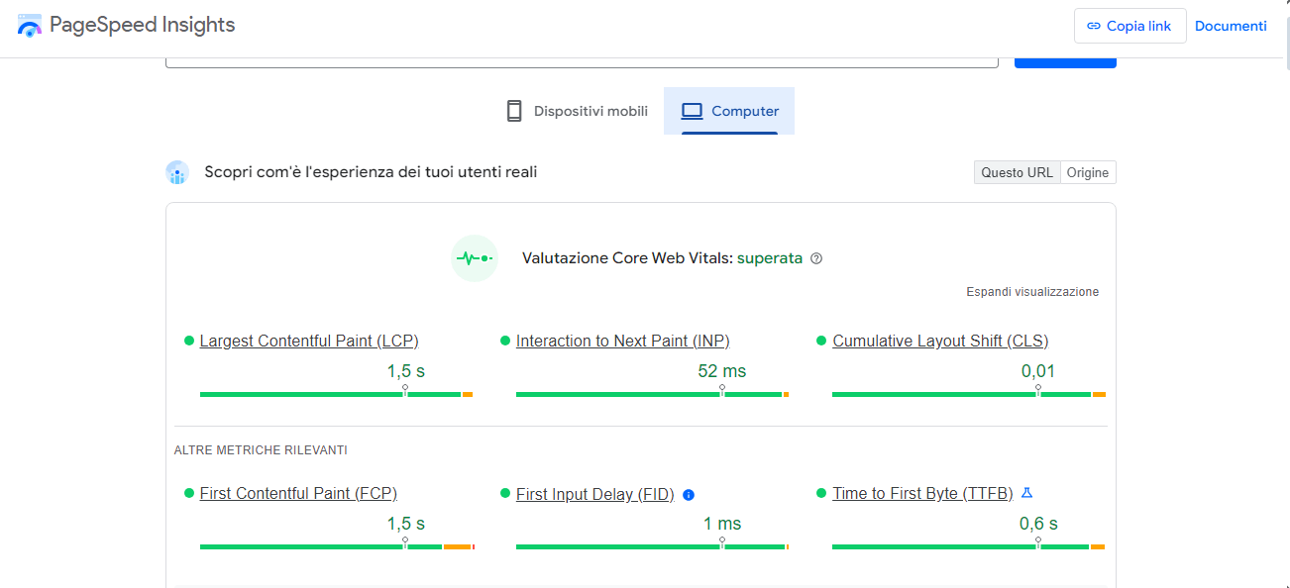This screenshot has height=588, width=1290.
Task: Click the link icon in Copia link
Action: [x=1094, y=26]
